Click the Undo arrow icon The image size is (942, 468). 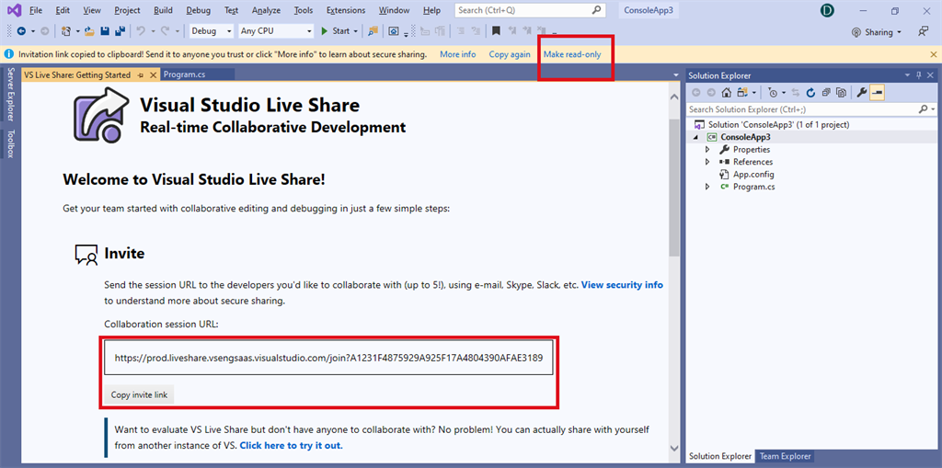click(x=140, y=31)
